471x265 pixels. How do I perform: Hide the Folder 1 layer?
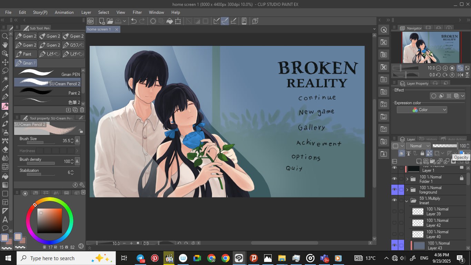click(x=394, y=179)
